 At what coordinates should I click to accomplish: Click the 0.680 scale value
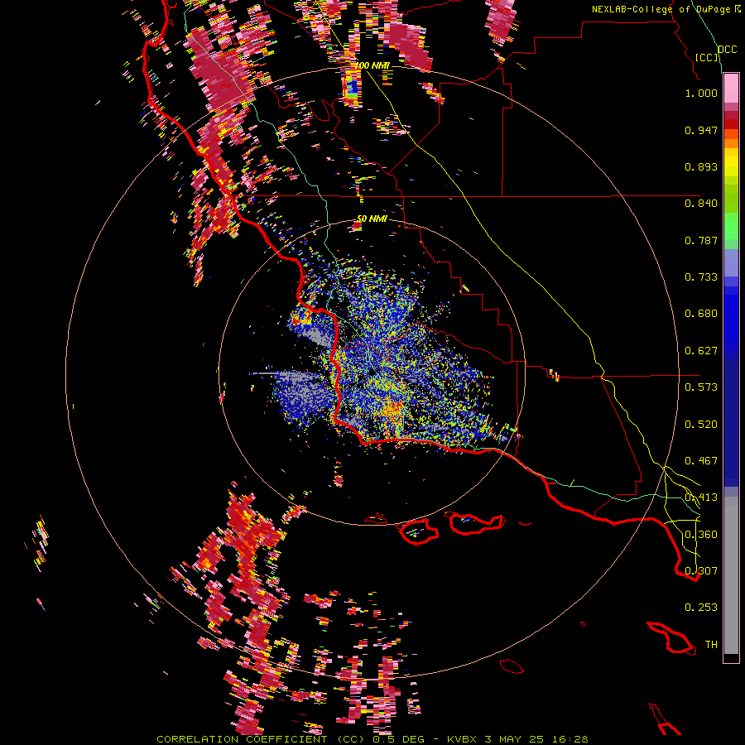[x=701, y=314]
